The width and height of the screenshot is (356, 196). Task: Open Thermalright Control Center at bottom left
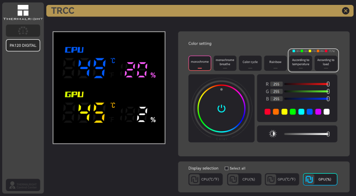[23, 185]
